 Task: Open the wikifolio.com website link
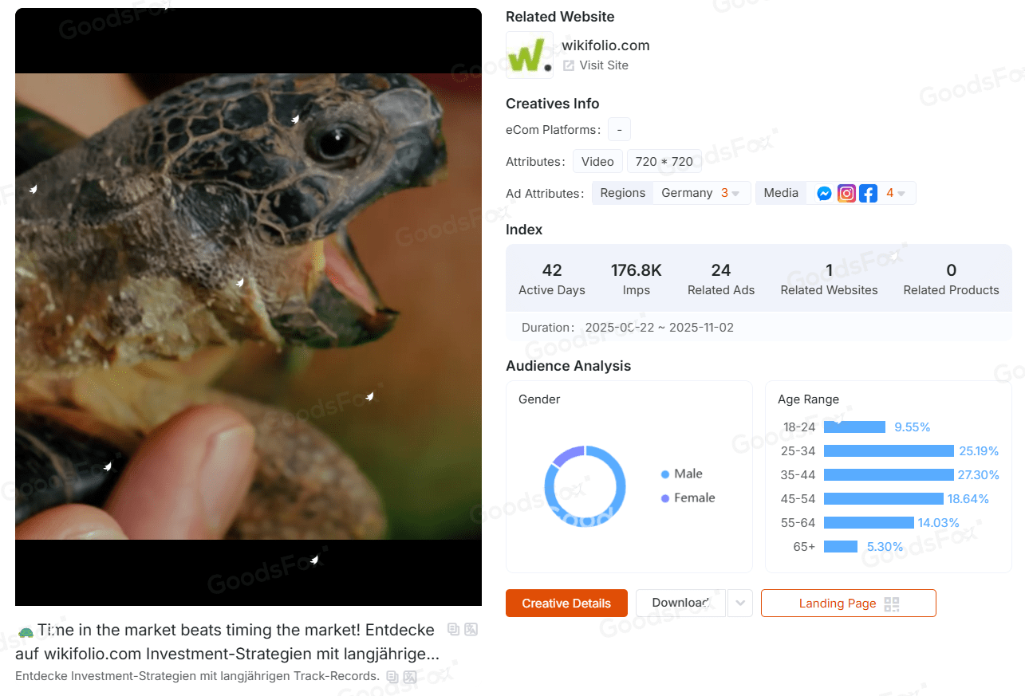pos(605,45)
